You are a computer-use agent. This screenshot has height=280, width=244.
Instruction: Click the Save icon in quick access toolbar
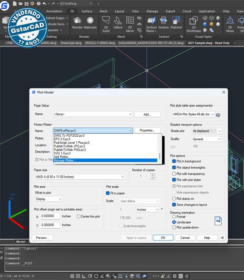tap(26, 3)
